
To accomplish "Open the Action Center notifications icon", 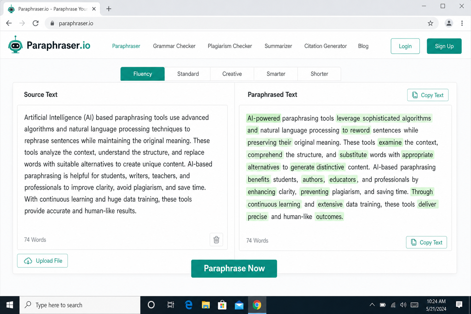I will 459,304.
